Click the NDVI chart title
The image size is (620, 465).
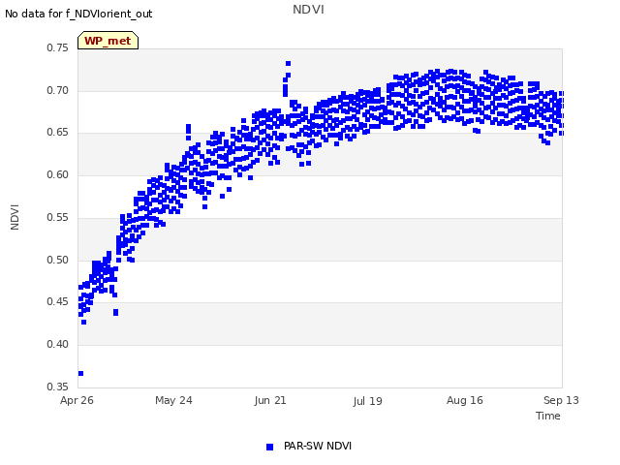308,9
